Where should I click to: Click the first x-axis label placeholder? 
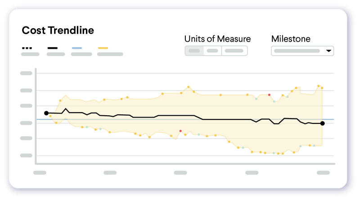click(40, 173)
